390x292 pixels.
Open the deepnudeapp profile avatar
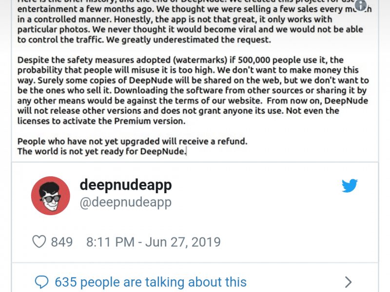tap(51, 196)
